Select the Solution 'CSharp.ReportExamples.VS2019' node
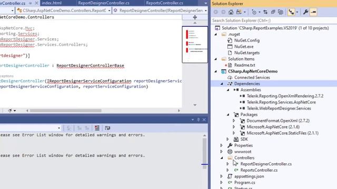337x189 pixels. 275,28
